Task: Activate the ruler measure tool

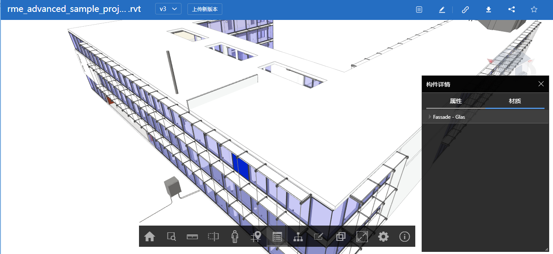Action: click(x=193, y=237)
